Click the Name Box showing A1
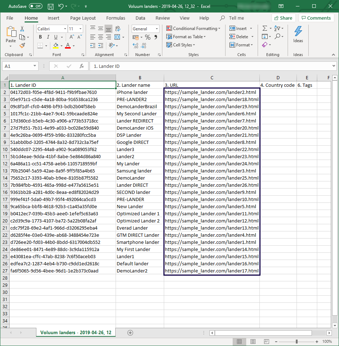 (18, 66)
